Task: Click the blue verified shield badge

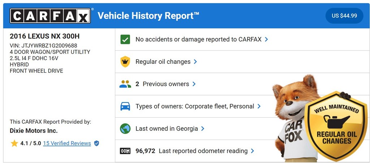Action: click(96, 143)
